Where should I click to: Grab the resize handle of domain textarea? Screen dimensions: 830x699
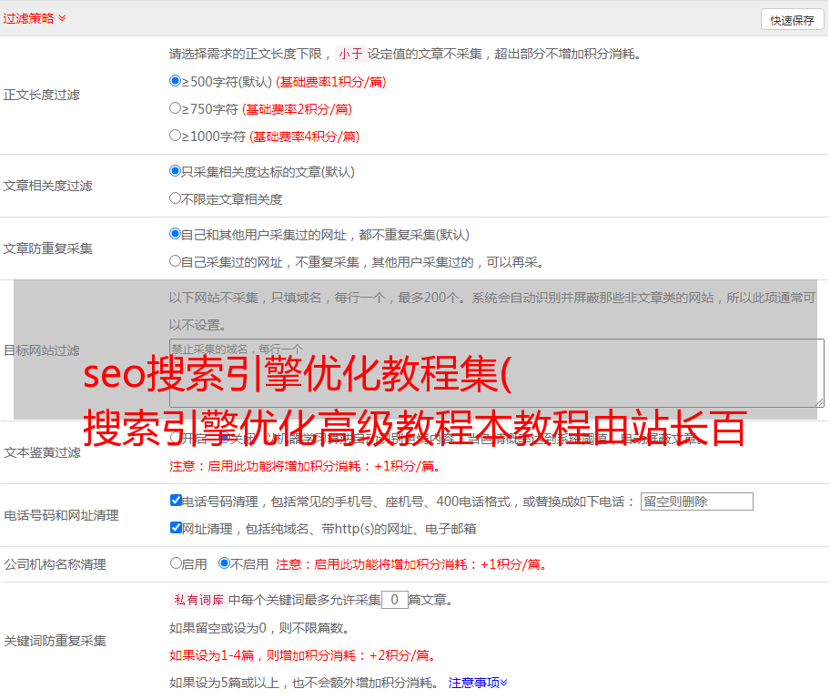(819, 402)
